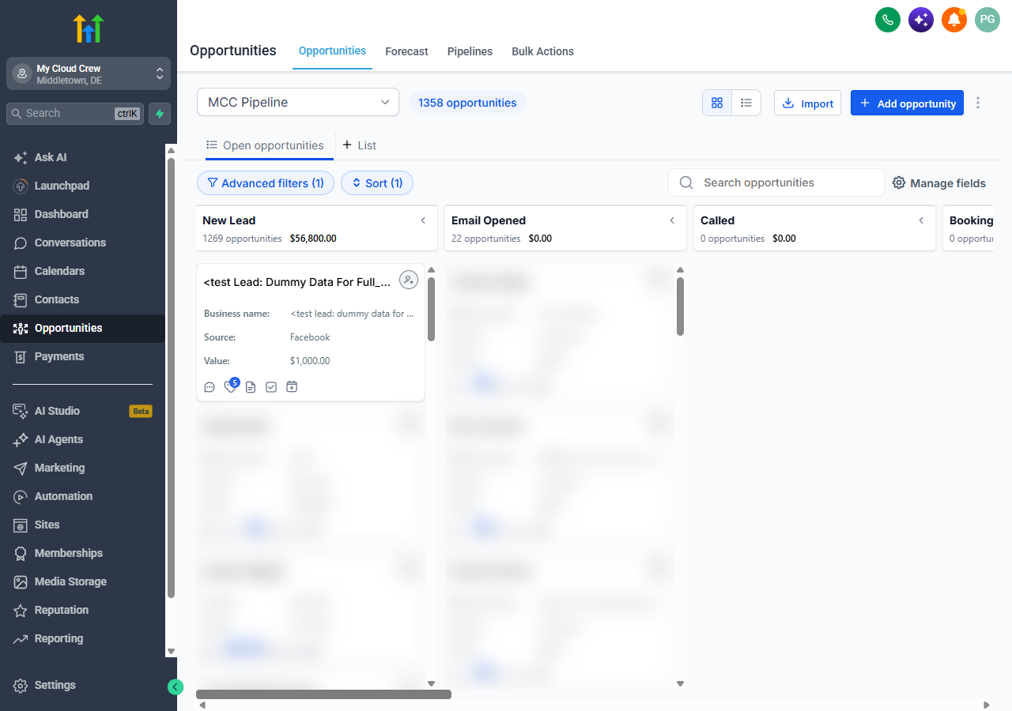Add a new List view tab

tap(359, 145)
